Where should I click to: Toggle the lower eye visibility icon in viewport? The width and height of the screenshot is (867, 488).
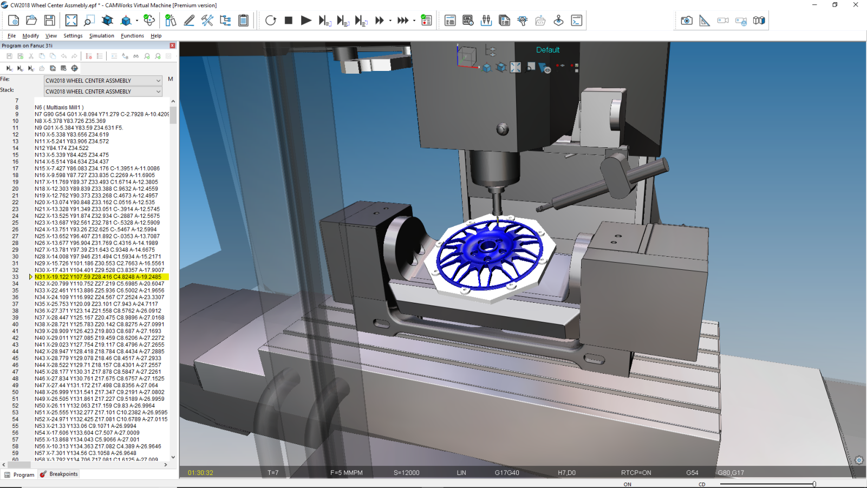493,55
